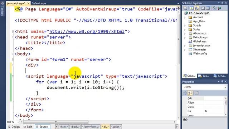
Task: Toggle Alphabetical sort in Properties panel
Action: coord(190,93)
